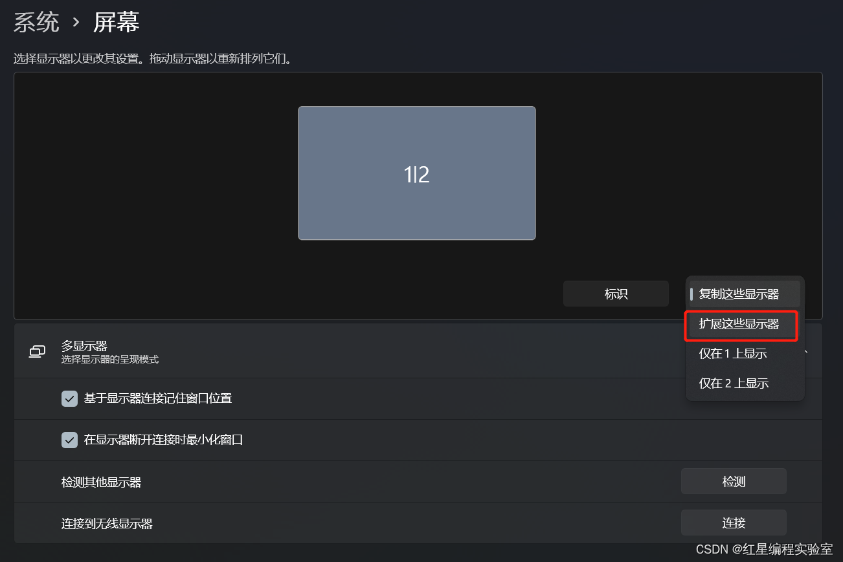
Task: Click the 检测其他显示器 label
Action: click(101, 482)
